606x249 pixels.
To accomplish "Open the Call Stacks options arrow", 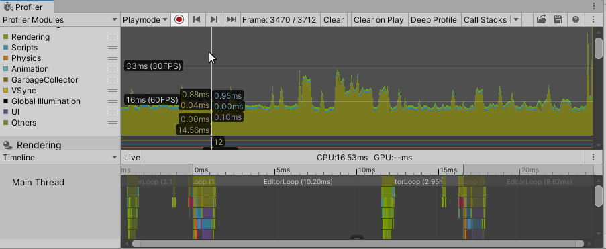I will [x=516, y=19].
